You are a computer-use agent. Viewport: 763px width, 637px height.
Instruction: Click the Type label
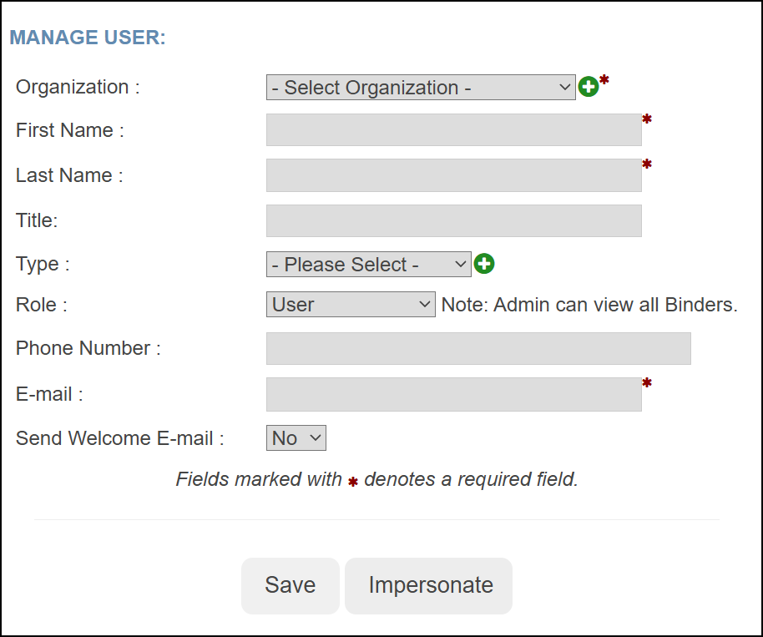point(43,265)
